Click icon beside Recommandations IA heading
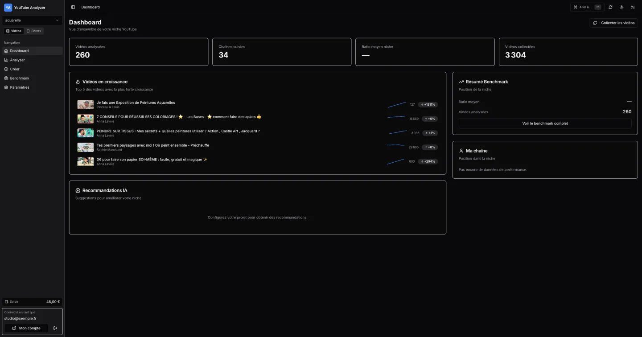 [78, 191]
